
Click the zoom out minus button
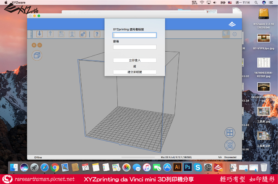[x=40, y=45]
